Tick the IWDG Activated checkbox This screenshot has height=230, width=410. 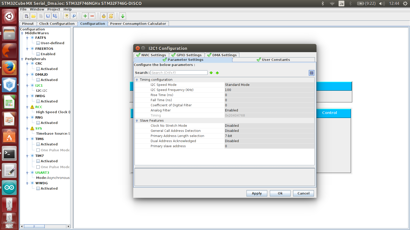pyautogui.click(x=38, y=101)
